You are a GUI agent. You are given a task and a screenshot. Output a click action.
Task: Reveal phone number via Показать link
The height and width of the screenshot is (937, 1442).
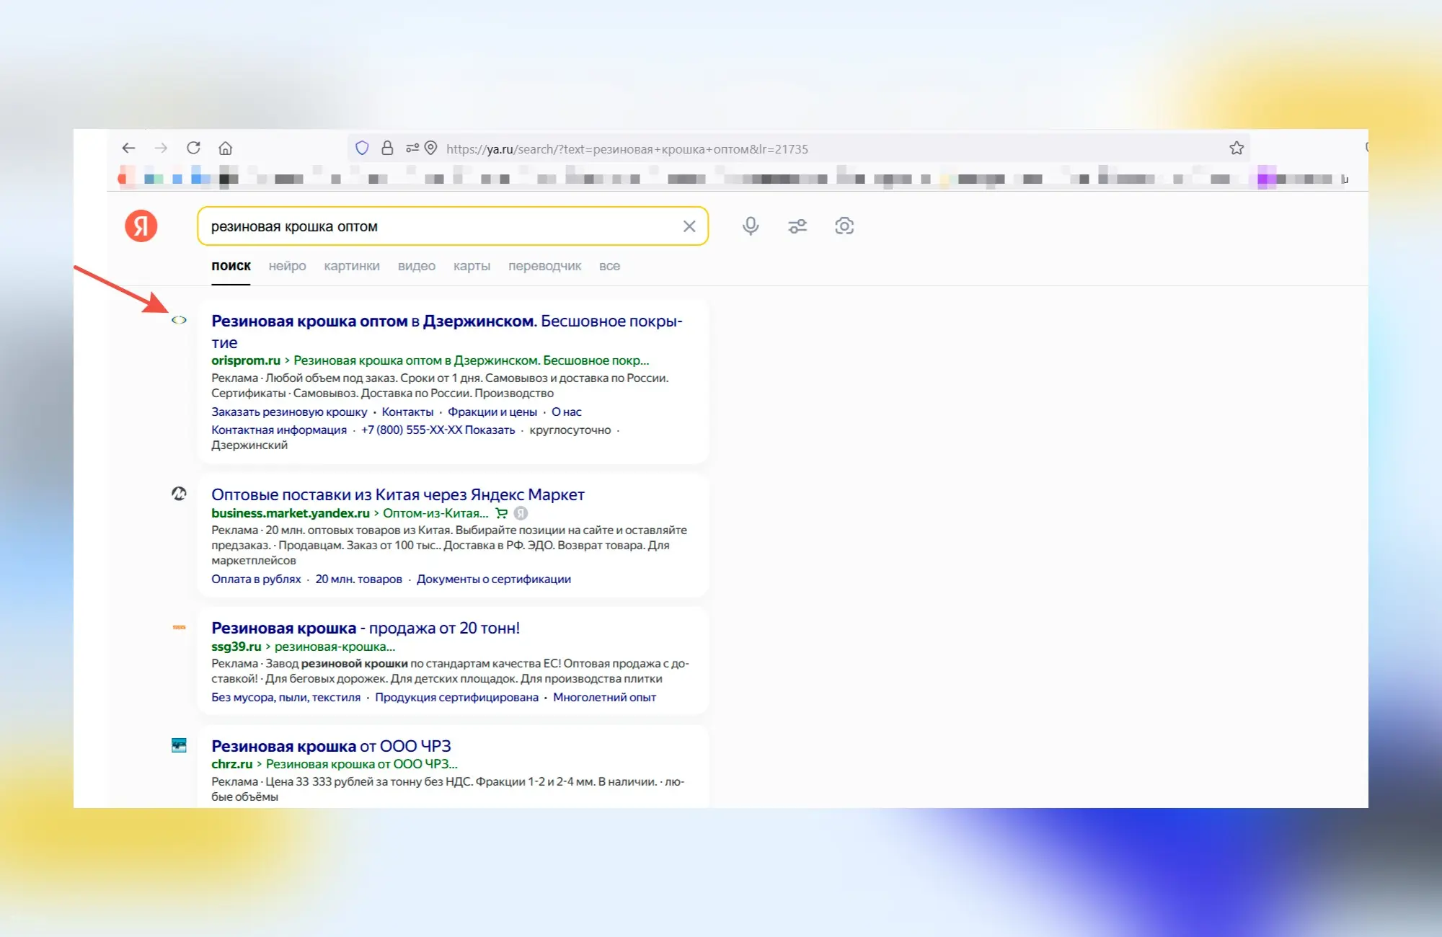pos(490,430)
